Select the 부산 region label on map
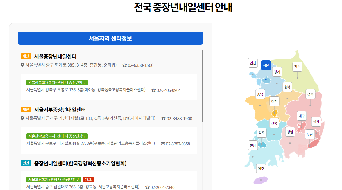Screen dimensions: 342x190 tap(310, 134)
